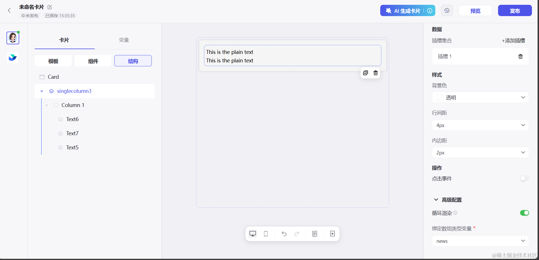Select singlecolumn3 in the structure tree

(x=95, y=91)
